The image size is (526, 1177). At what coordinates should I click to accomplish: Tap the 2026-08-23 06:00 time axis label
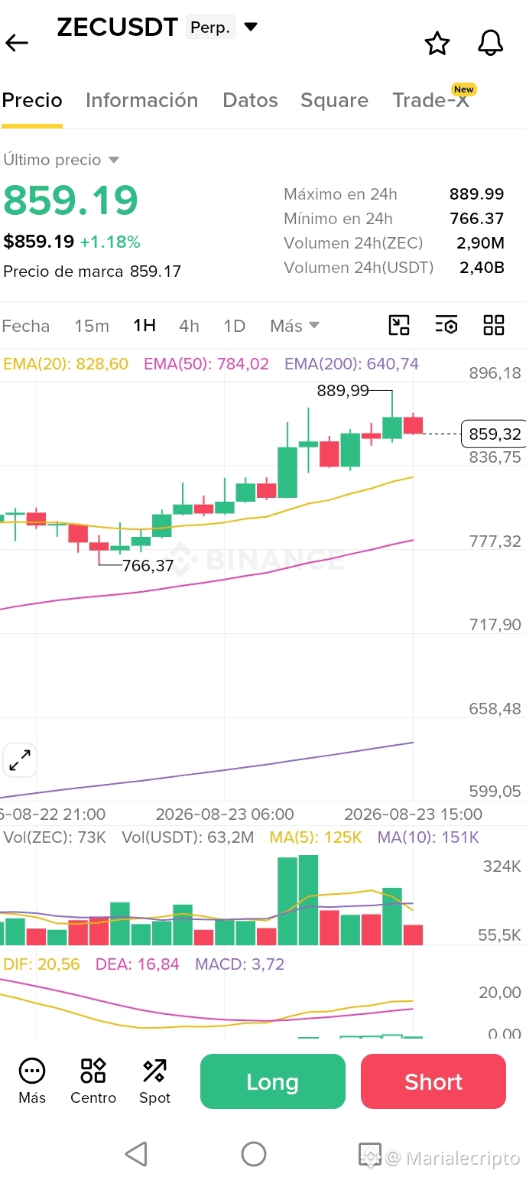tap(225, 814)
